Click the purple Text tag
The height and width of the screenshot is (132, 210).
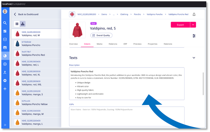click(93, 24)
